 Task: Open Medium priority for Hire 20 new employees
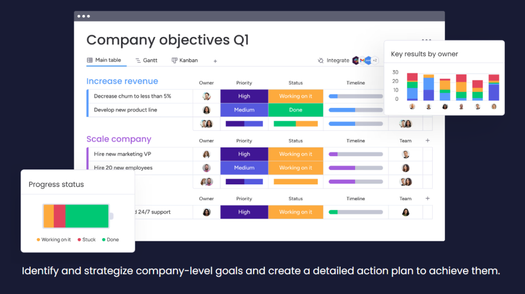tap(244, 168)
